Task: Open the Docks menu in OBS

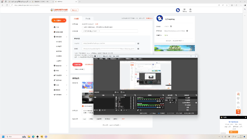Action: click(x=113, y=59)
